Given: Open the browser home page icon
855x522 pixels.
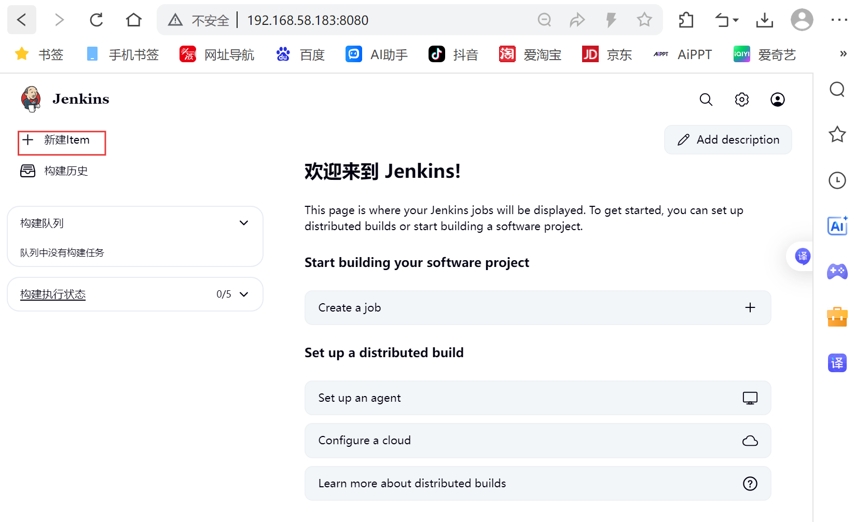Looking at the screenshot, I should [x=134, y=20].
